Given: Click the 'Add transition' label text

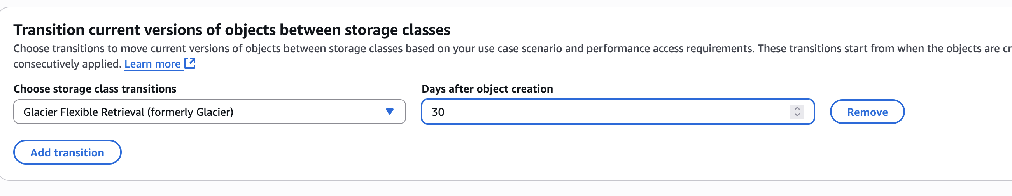Looking at the screenshot, I should coord(67,152).
